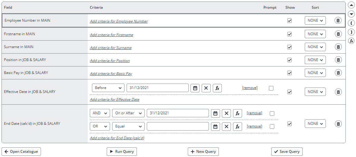Click the Add criteria for Position link
The width and height of the screenshot is (356, 157).
pyautogui.click(x=110, y=61)
